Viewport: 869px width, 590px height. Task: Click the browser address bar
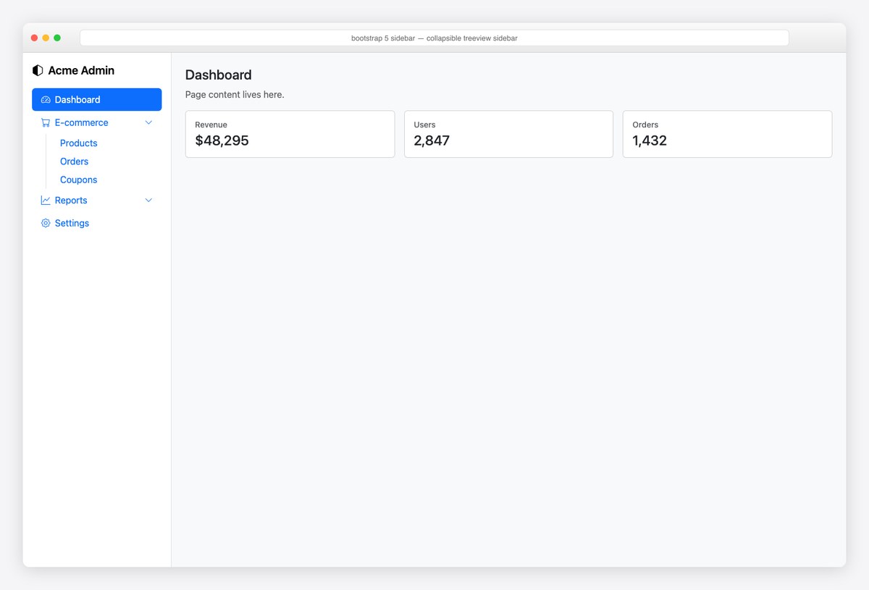434,38
